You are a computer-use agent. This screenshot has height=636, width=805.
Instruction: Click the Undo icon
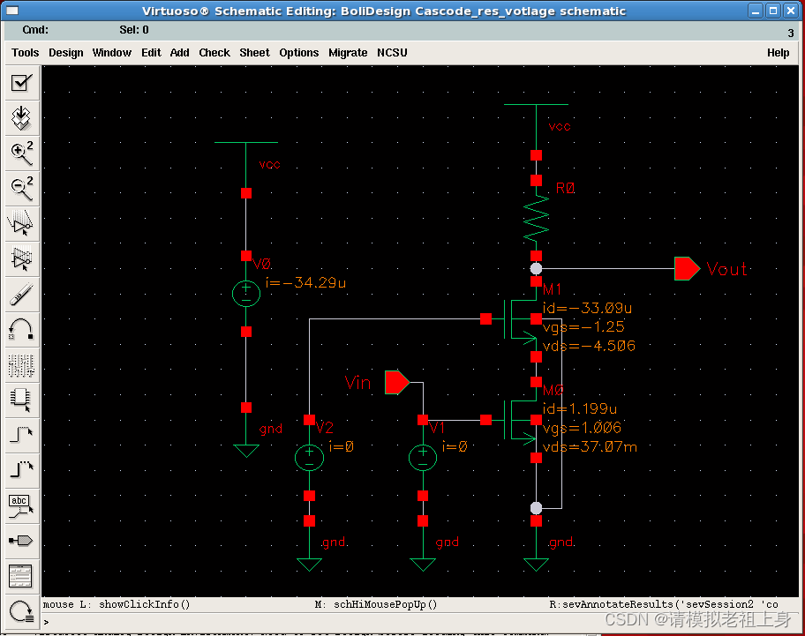22,329
